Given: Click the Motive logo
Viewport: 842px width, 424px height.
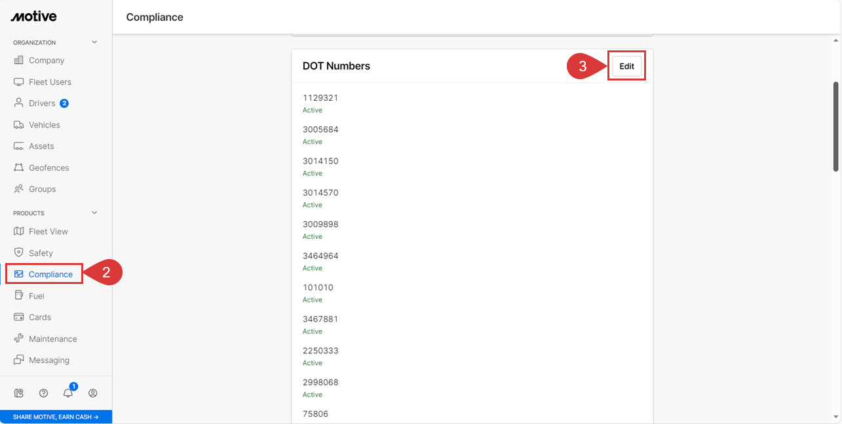Looking at the screenshot, I should click(x=33, y=16).
